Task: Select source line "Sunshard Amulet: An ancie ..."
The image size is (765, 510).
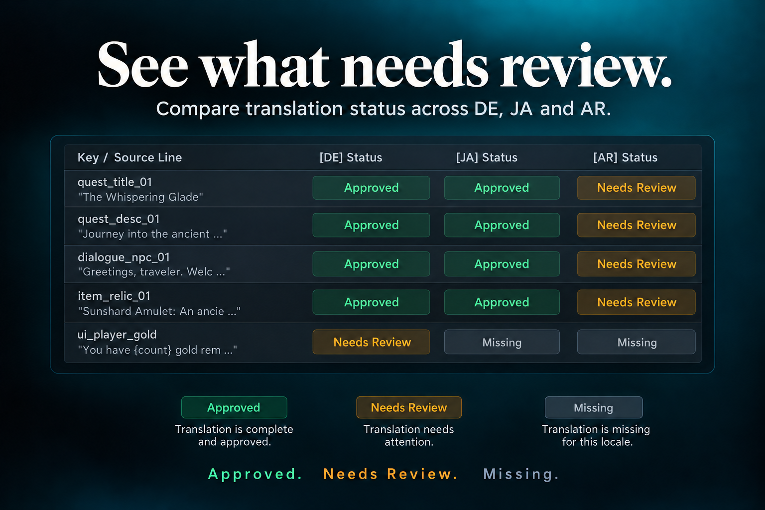Action: click(x=159, y=311)
